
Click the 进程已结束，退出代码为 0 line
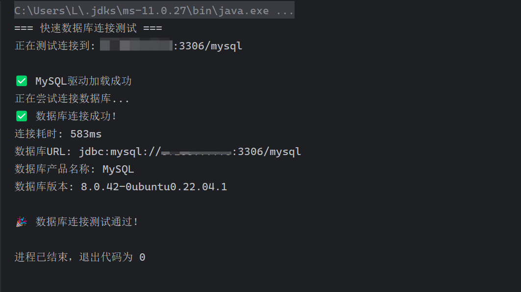pos(80,257)
